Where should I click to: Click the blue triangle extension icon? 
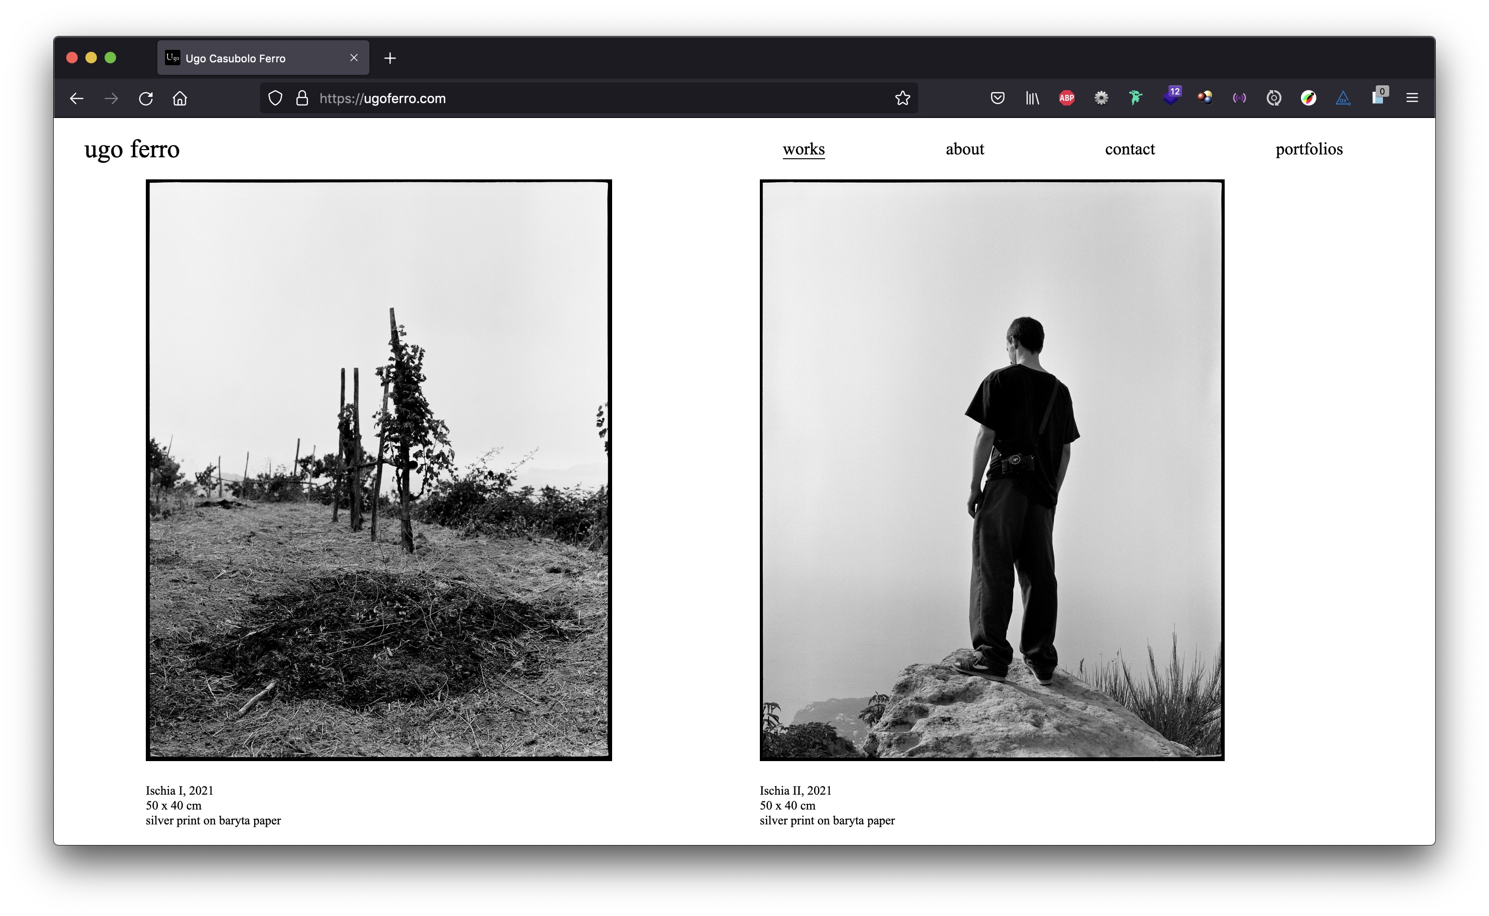[x=1342, y=98]
